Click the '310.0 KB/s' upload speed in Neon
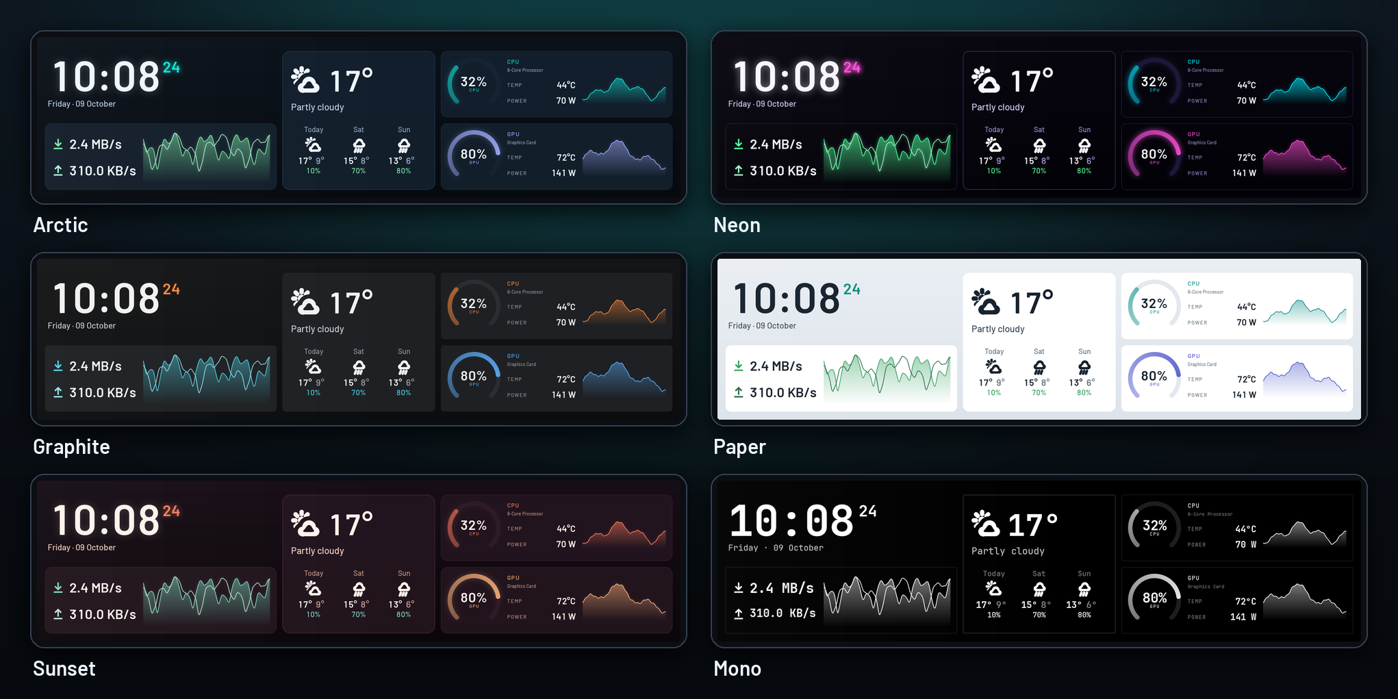 783,170
